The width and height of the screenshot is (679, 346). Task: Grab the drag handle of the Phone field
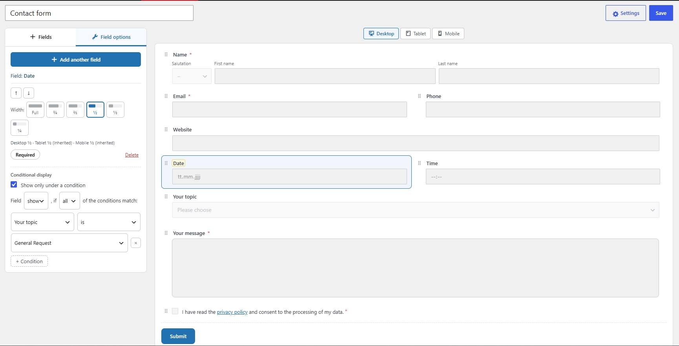[x=419, y=96]
